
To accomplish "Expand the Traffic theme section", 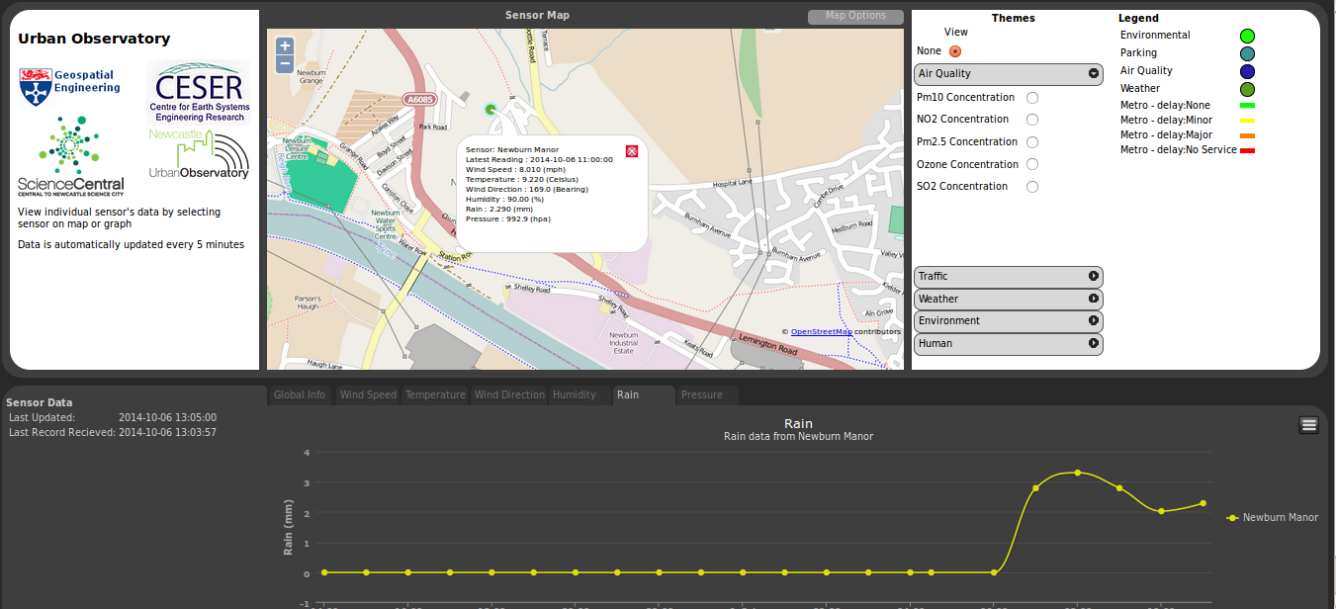I will click(x=1008, y=277).
